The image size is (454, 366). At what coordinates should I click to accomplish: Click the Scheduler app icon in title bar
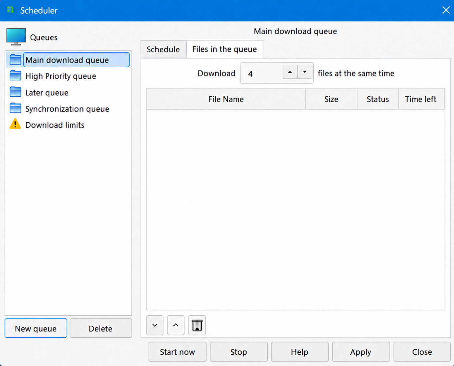tap(10, 10)
